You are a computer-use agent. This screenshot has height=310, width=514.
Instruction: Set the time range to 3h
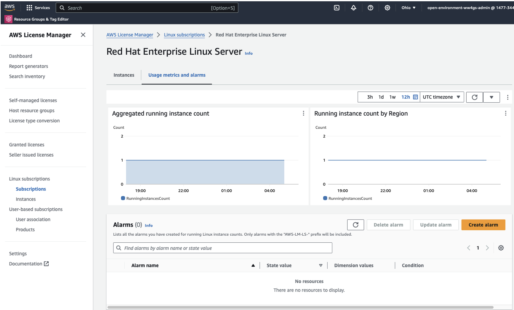tap(370, 97)
